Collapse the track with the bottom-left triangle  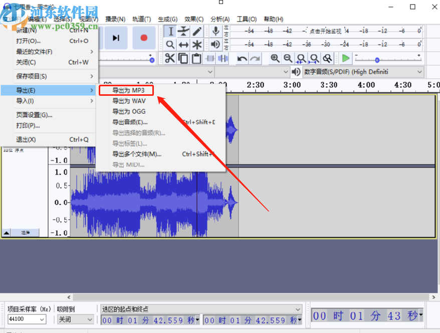7,233
